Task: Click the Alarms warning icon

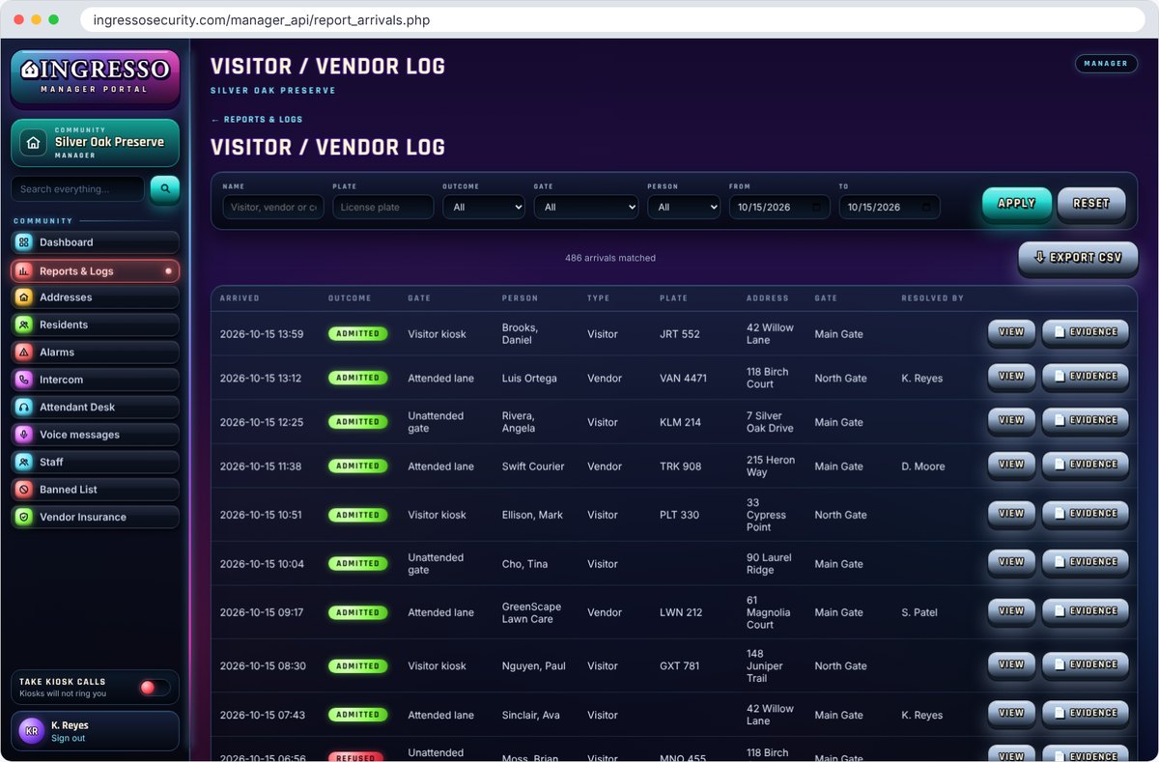Action: coord(24,353)
